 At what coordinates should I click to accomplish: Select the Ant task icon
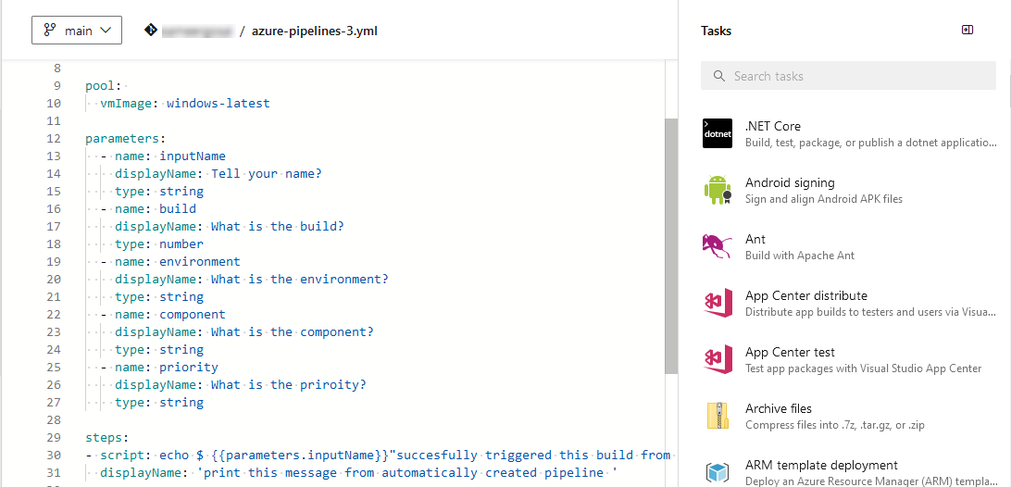(717, 246)
